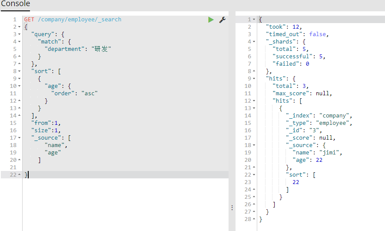Collapse the request body at editor line 2
This screenshot has width=385, height=231.
[x=20, y=27]
